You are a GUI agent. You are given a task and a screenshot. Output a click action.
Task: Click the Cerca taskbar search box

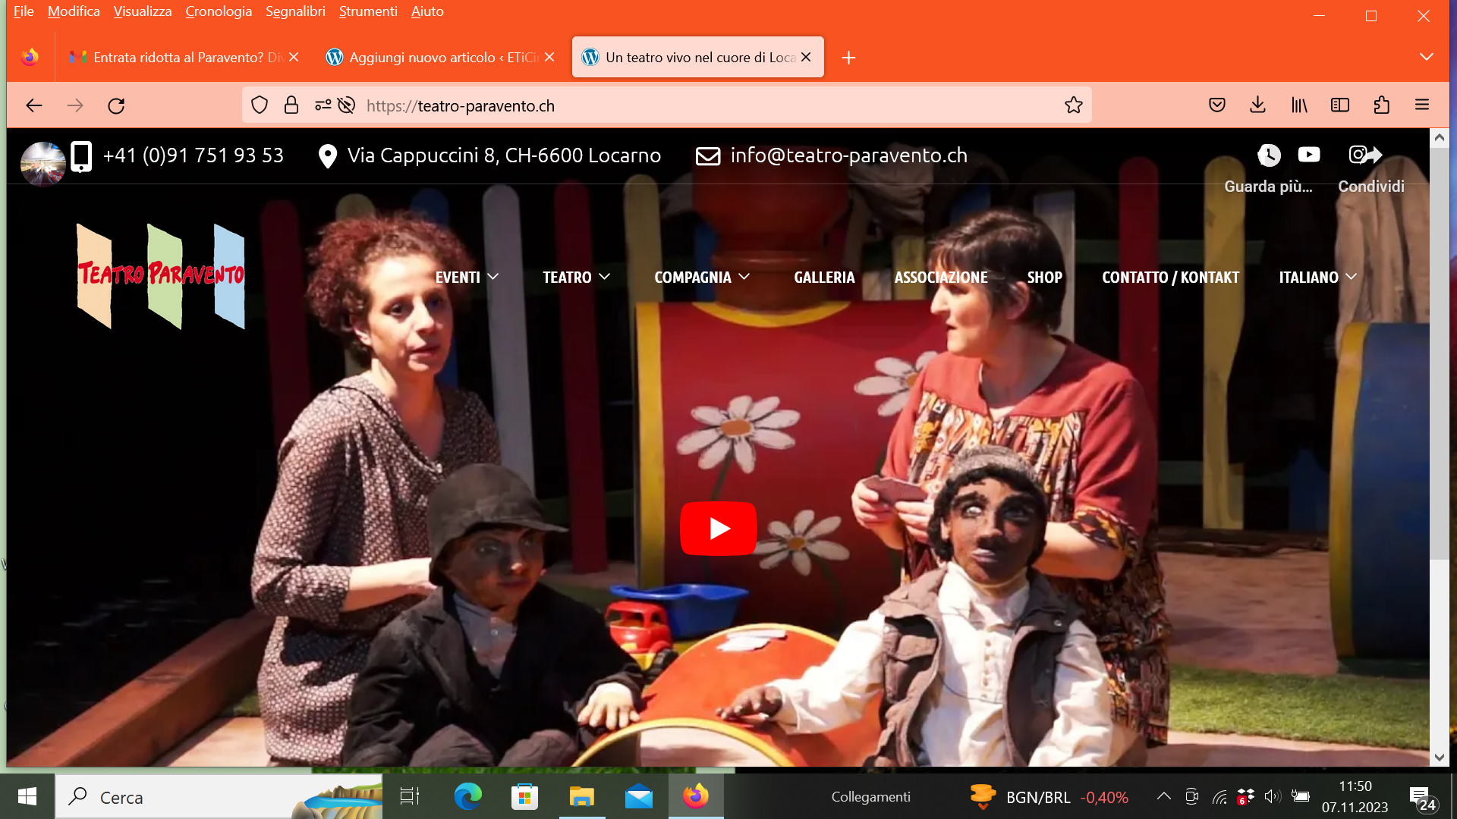pyautogui.click(x=219, y=797)
